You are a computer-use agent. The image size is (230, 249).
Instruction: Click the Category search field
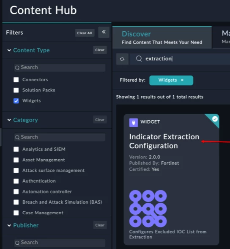tap(60, 137)
